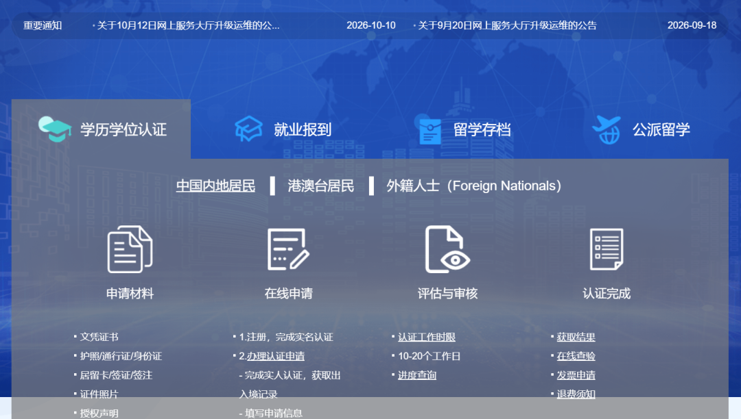Select 中国内地居民 resident category

(x=215, y=186)
